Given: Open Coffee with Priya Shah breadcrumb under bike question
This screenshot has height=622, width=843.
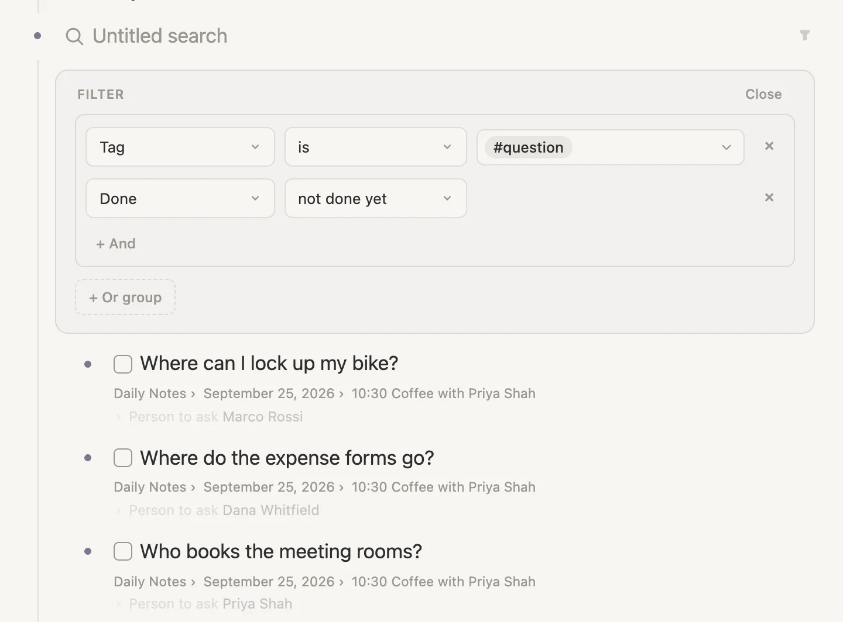Looking at the screenshot, I should pyautogui.click(x=443, y=393).
